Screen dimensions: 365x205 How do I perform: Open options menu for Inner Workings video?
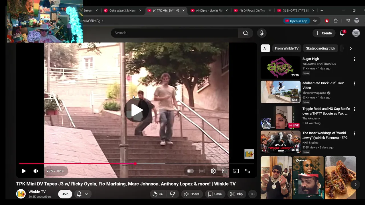(x=354, y=134)
